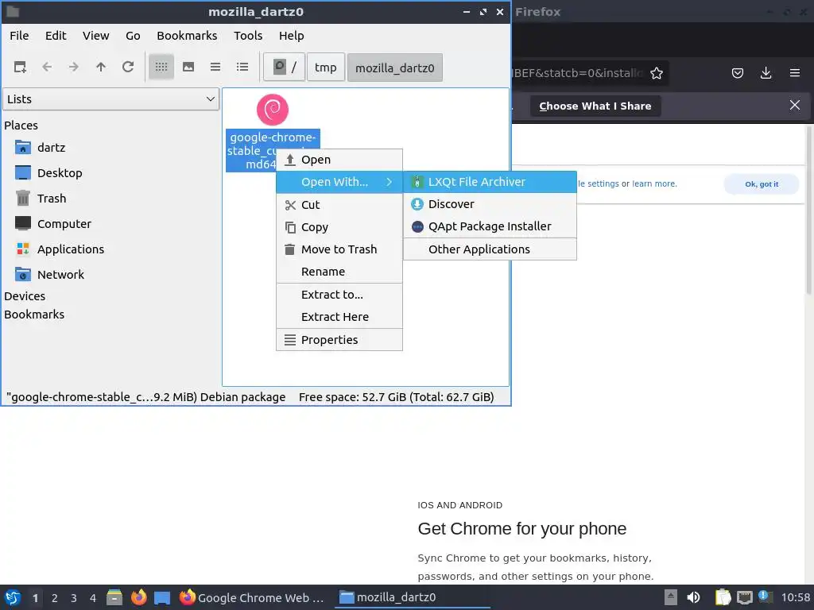Choose Cut in context menu
The width and height of the screenshot is (814, 610).
[x=339, y=205]
